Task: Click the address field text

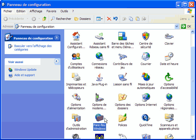Action: pyautogui.click(x=37, y=27)
